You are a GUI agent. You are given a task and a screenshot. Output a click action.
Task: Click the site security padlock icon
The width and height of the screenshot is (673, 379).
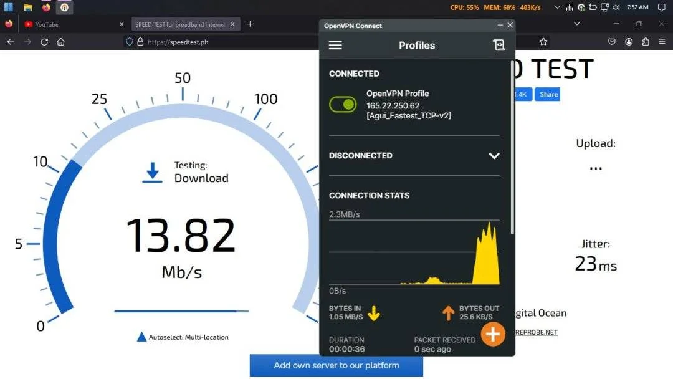point(140,42)
